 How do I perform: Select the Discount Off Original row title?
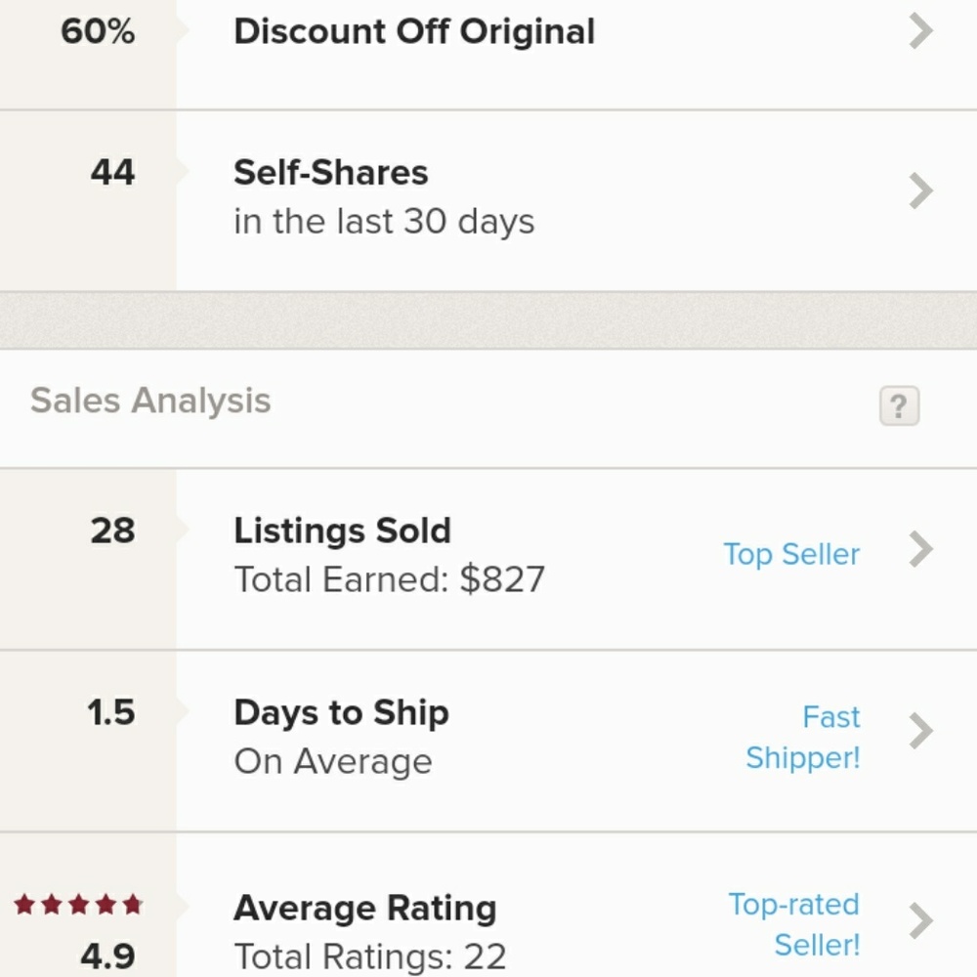414,32
